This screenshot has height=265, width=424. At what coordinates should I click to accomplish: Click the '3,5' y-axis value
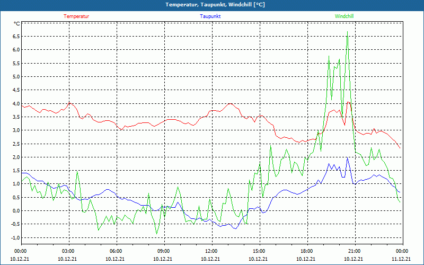click(16, 117)
